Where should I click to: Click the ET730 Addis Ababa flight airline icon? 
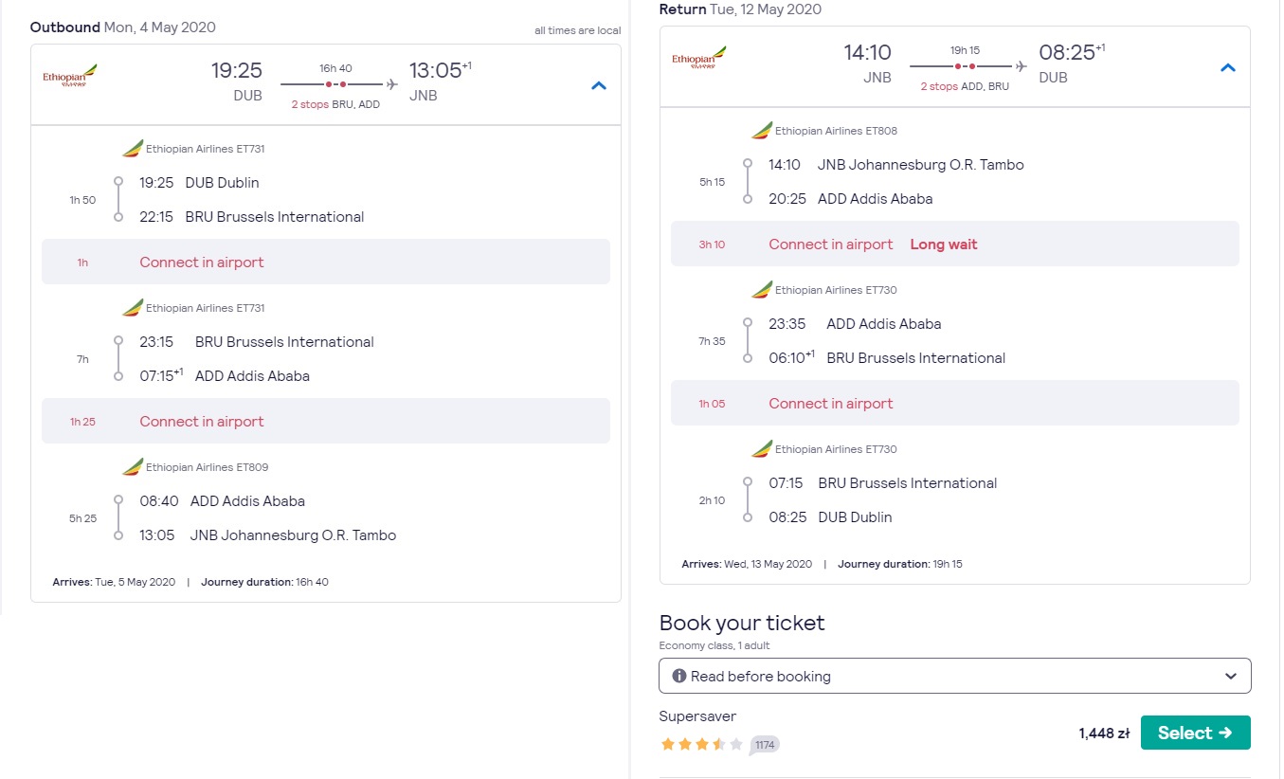click(762, 290)
